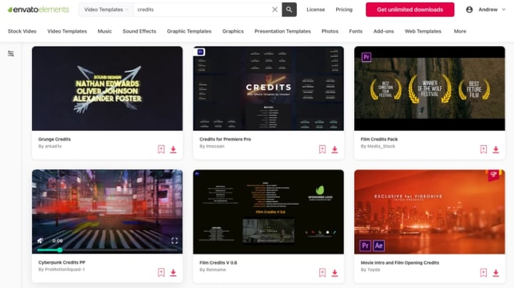Viewport: 514px width, 288px height.
Task: Open the filters panel icon in the sidebar
Action: click(11, 53)
